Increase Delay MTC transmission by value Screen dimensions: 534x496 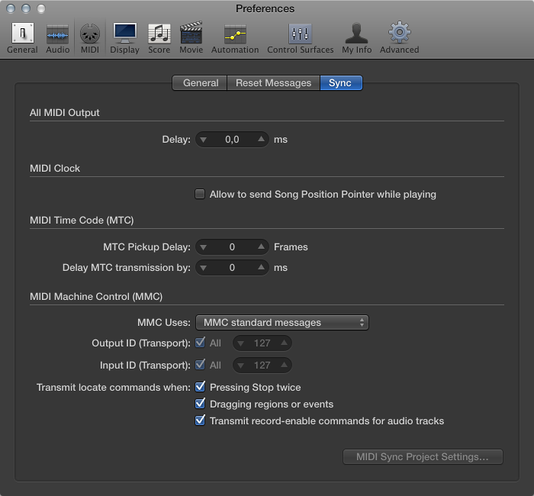tap(261, 267)
